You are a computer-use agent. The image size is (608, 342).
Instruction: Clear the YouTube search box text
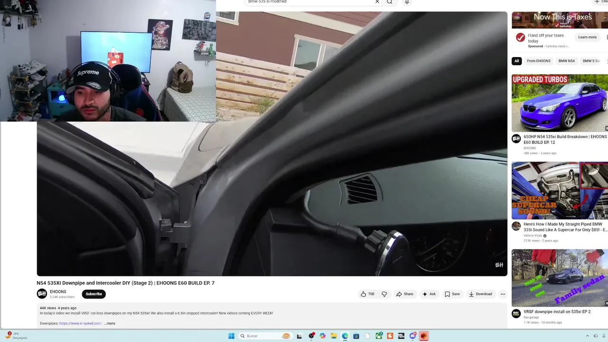click(x=377, y=2)
